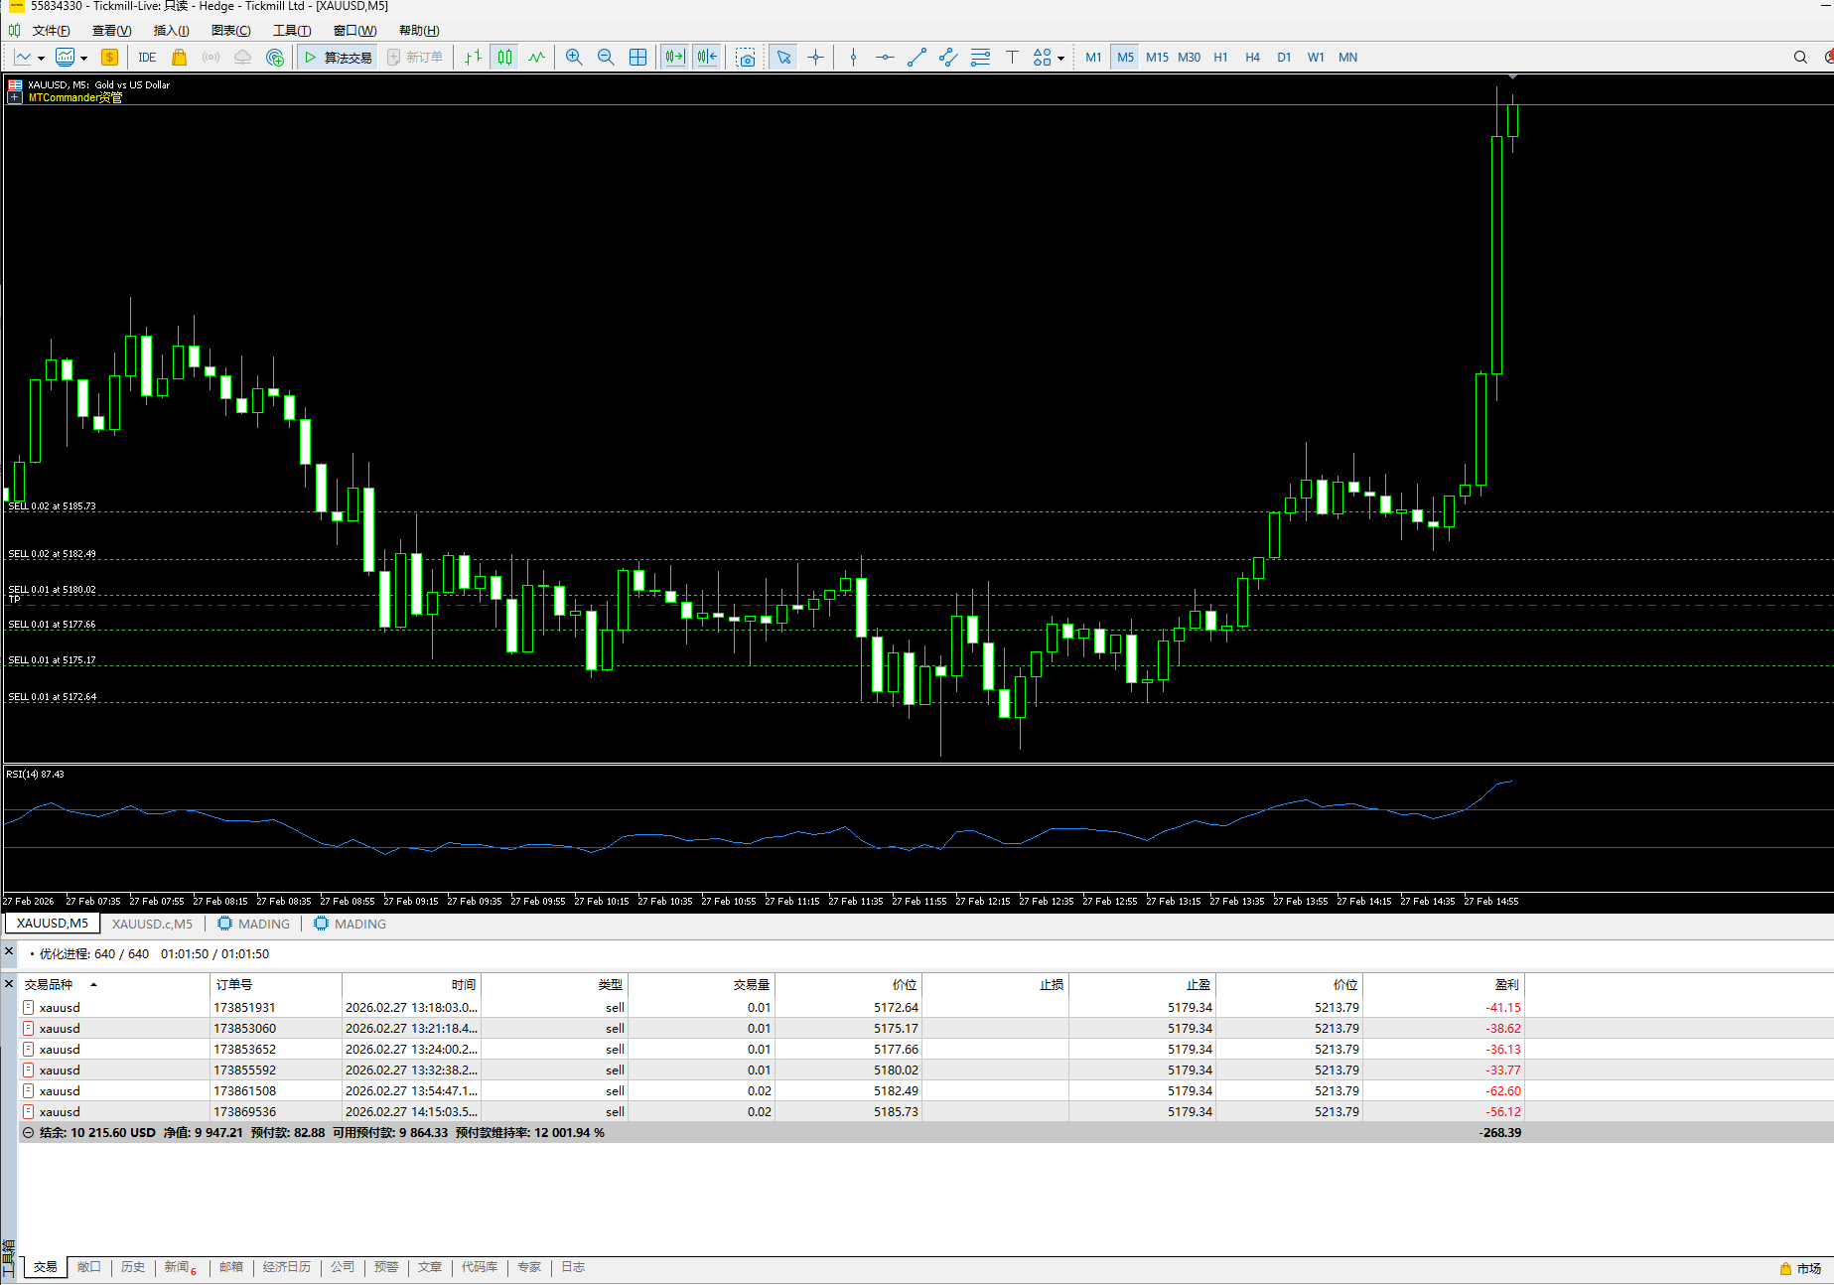Zoom in on the chart

click(x=574, y=58)
